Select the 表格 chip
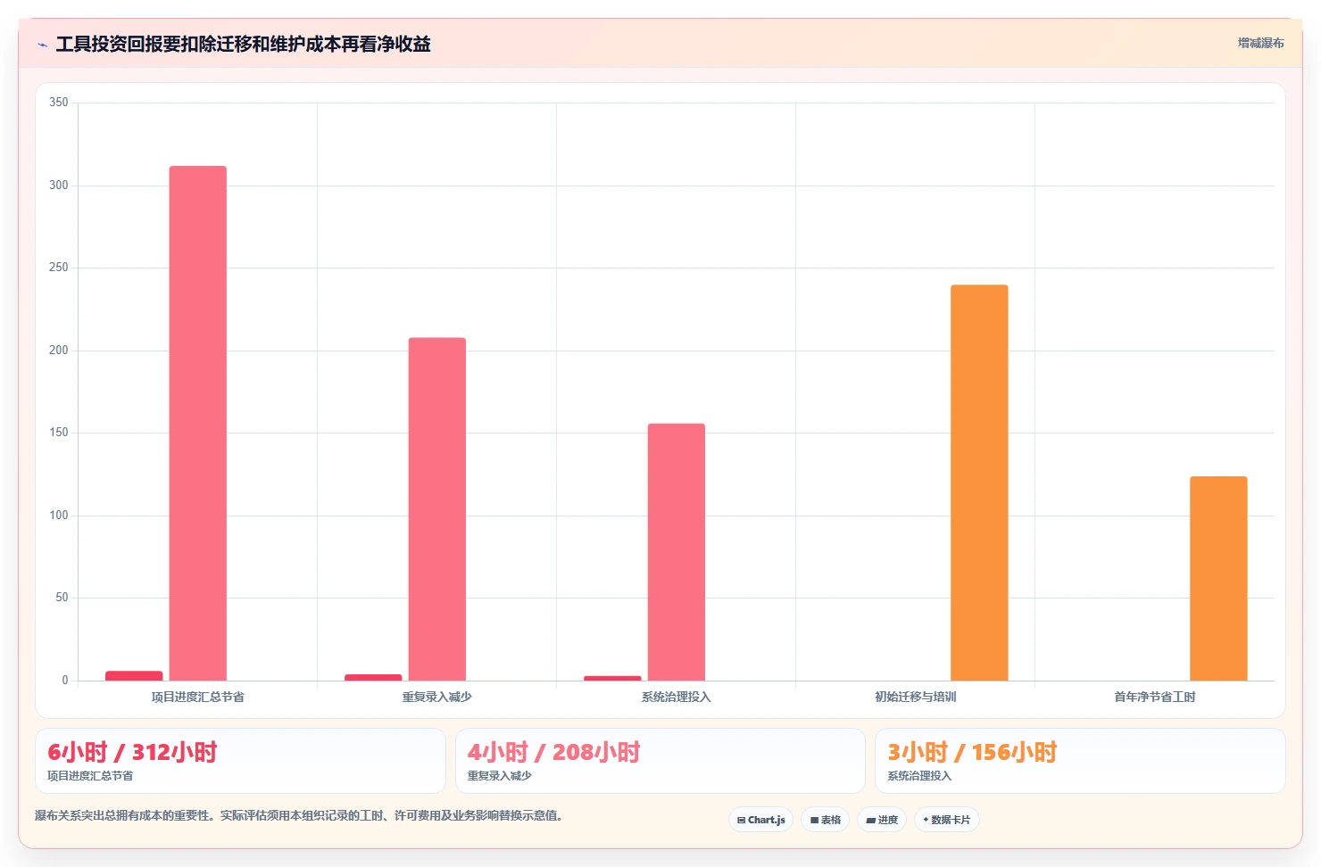 click(x=826, y=820)
